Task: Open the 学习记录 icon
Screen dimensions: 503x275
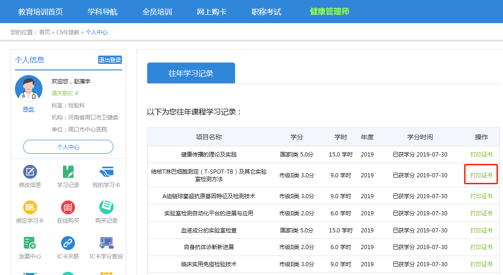Action: point(68,172)
